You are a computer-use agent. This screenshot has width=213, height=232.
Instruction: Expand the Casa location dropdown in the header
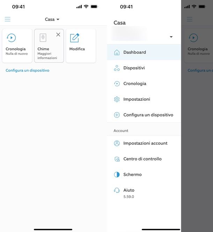52,20
